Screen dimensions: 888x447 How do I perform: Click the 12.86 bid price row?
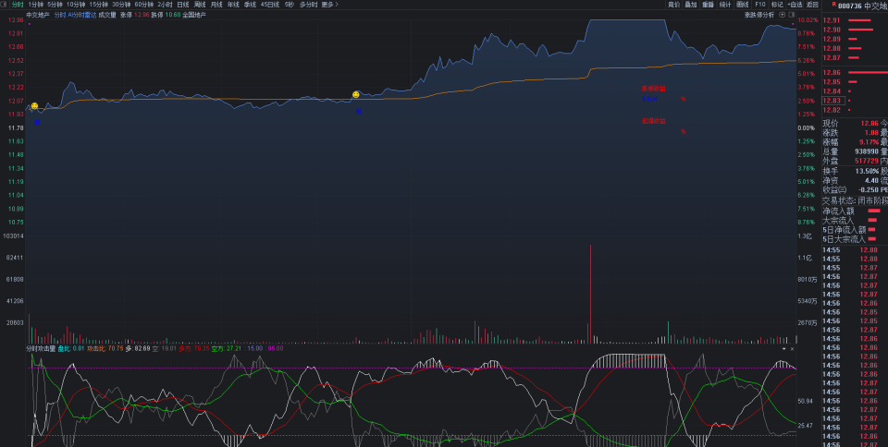[855, 72]
